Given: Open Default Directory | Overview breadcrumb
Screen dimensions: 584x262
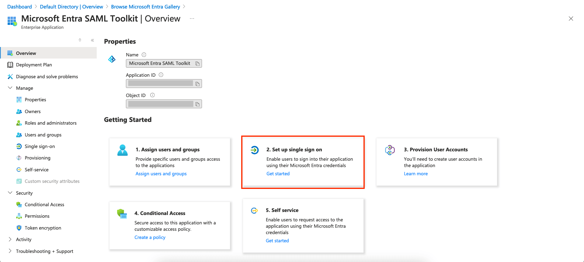Looking at the screenshot, I should (x=71, y=7).
